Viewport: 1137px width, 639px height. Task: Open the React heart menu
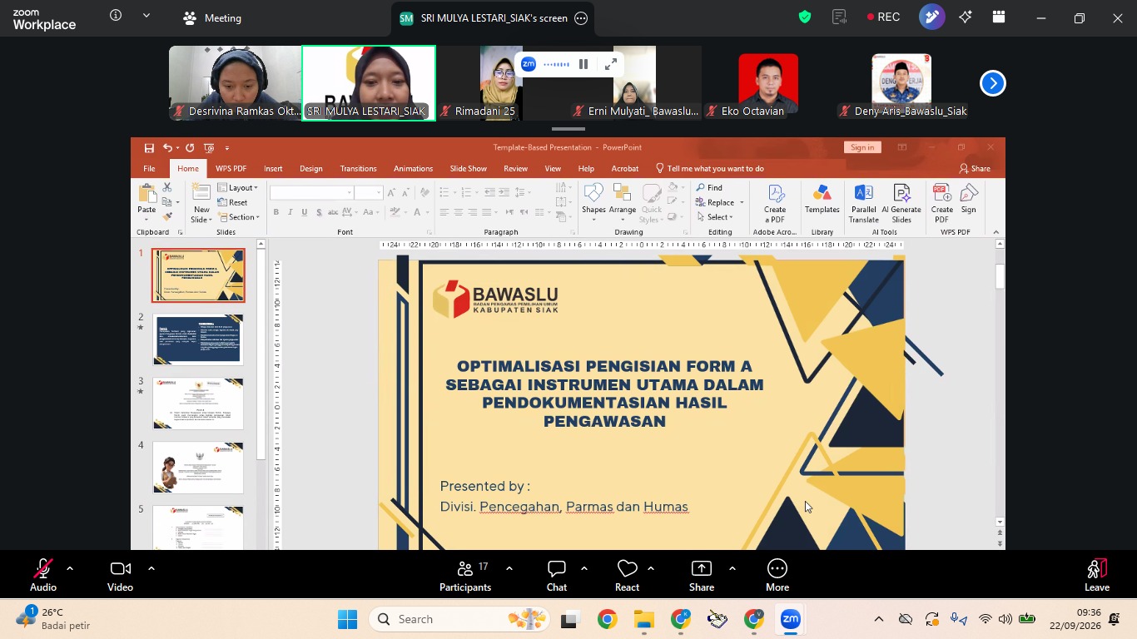627,575
